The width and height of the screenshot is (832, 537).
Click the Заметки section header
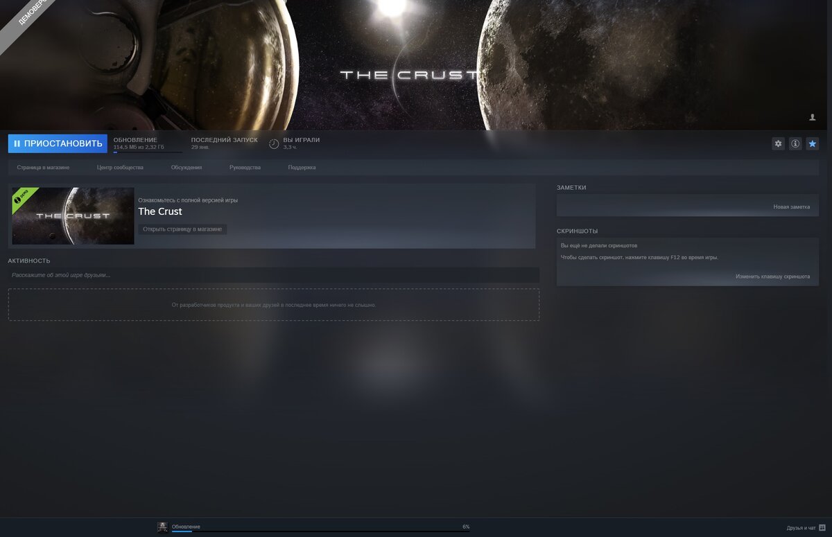[571, 188]
